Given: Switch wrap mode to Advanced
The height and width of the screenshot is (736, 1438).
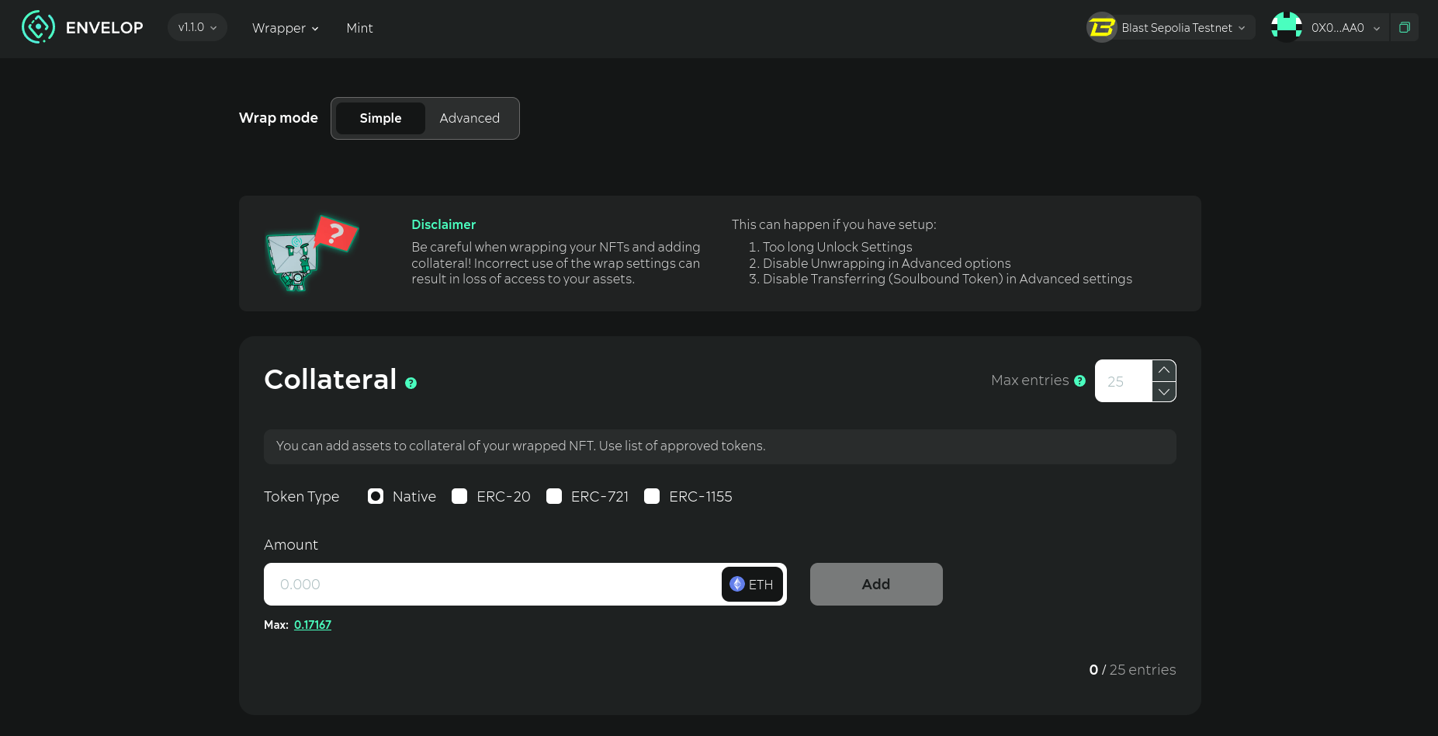Looking at the screenshot, I should point(470,118).
